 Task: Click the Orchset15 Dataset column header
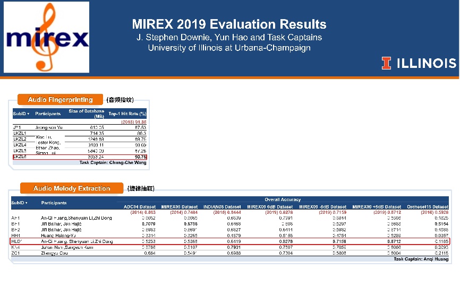tap(428, 207)
